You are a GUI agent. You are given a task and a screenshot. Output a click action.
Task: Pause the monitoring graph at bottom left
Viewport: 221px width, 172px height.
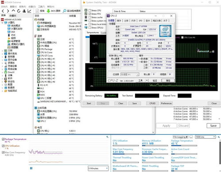click(x=31, y=168)
